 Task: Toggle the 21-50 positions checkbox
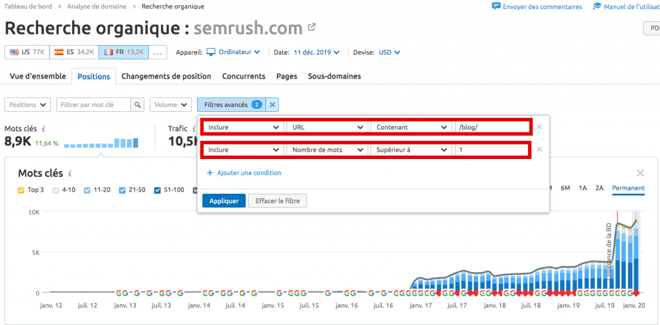point(122,190)
